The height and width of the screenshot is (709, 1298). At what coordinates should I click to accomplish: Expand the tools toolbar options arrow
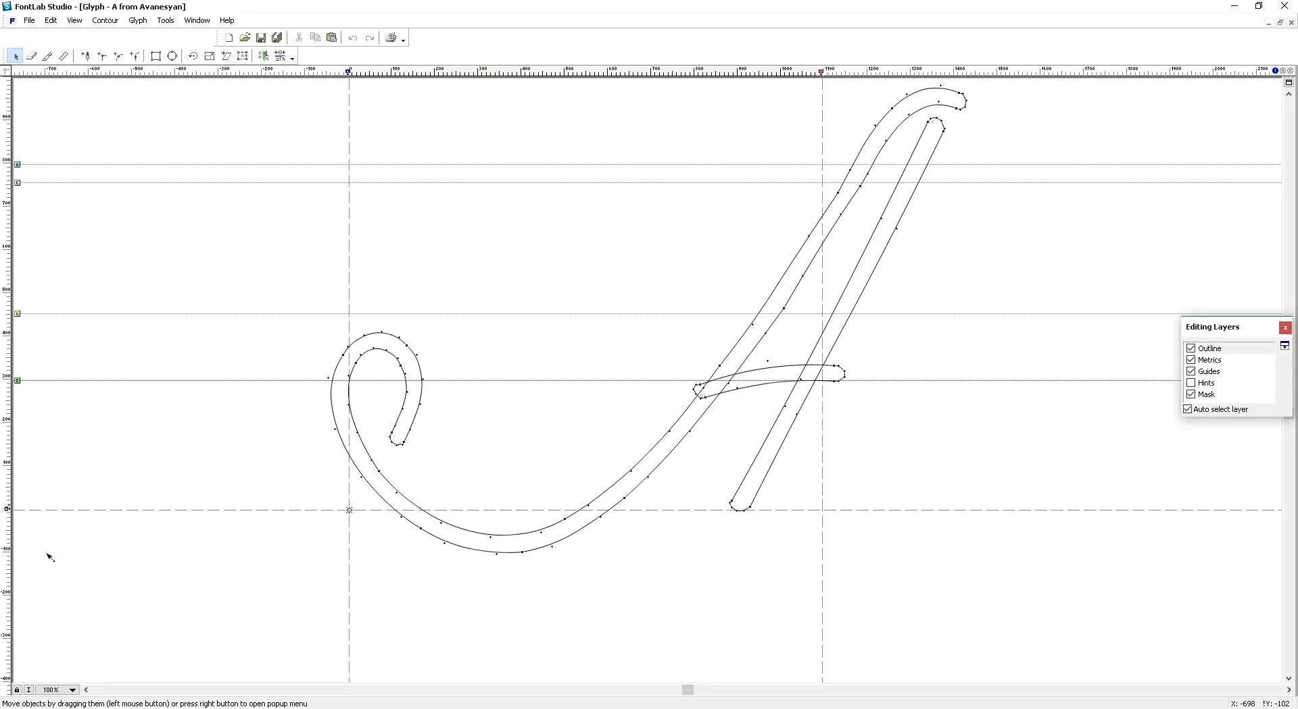tap(293, 59)
